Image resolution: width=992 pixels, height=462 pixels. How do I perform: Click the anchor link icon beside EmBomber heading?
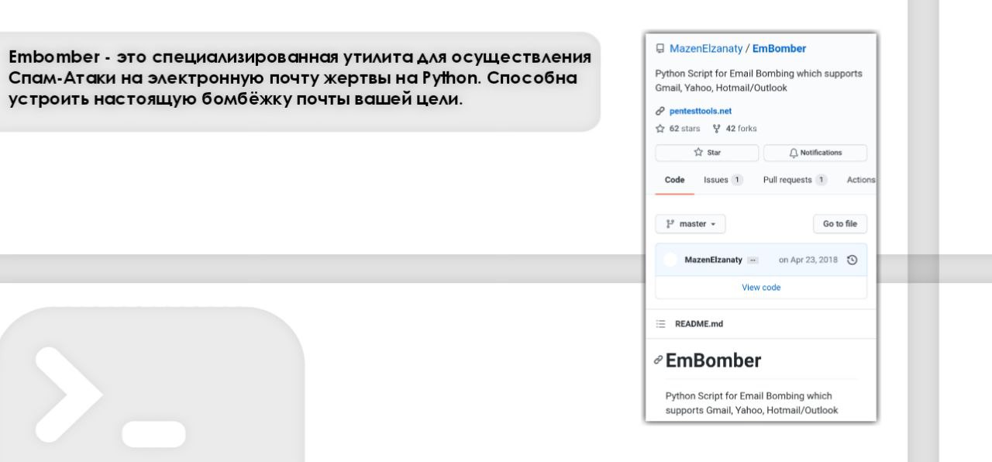(659, 360)
